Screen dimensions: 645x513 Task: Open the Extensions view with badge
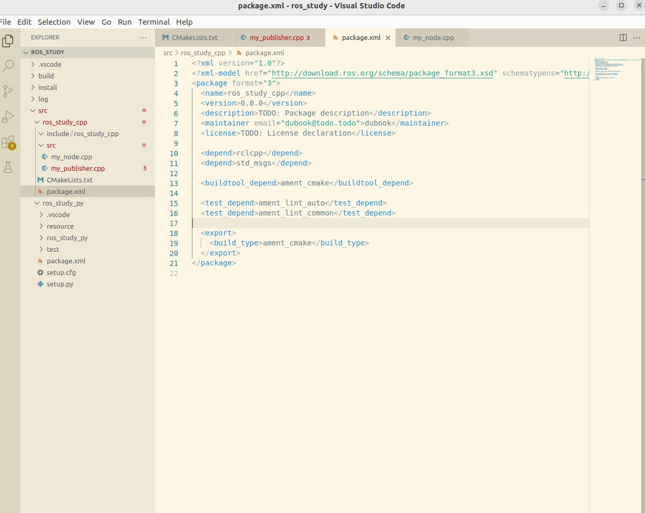pyautogui.click(x=8, y=142)
